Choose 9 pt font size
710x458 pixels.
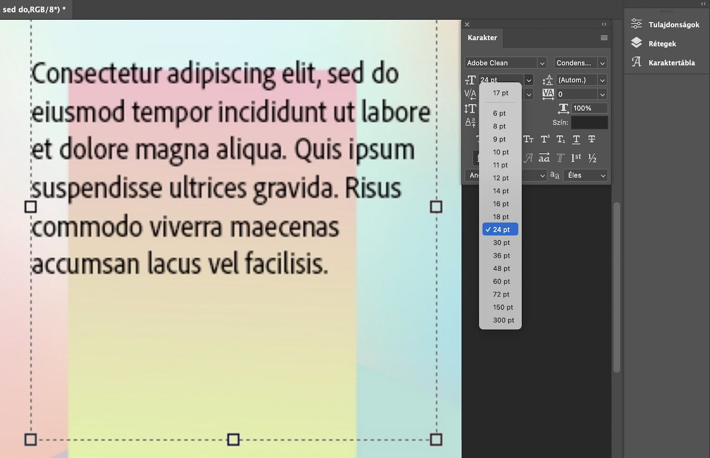[x=500, y=139]
